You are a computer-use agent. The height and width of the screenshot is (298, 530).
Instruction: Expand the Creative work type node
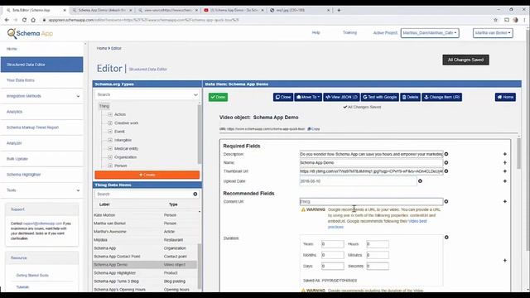pyautogui.click(x=110, y=123)
